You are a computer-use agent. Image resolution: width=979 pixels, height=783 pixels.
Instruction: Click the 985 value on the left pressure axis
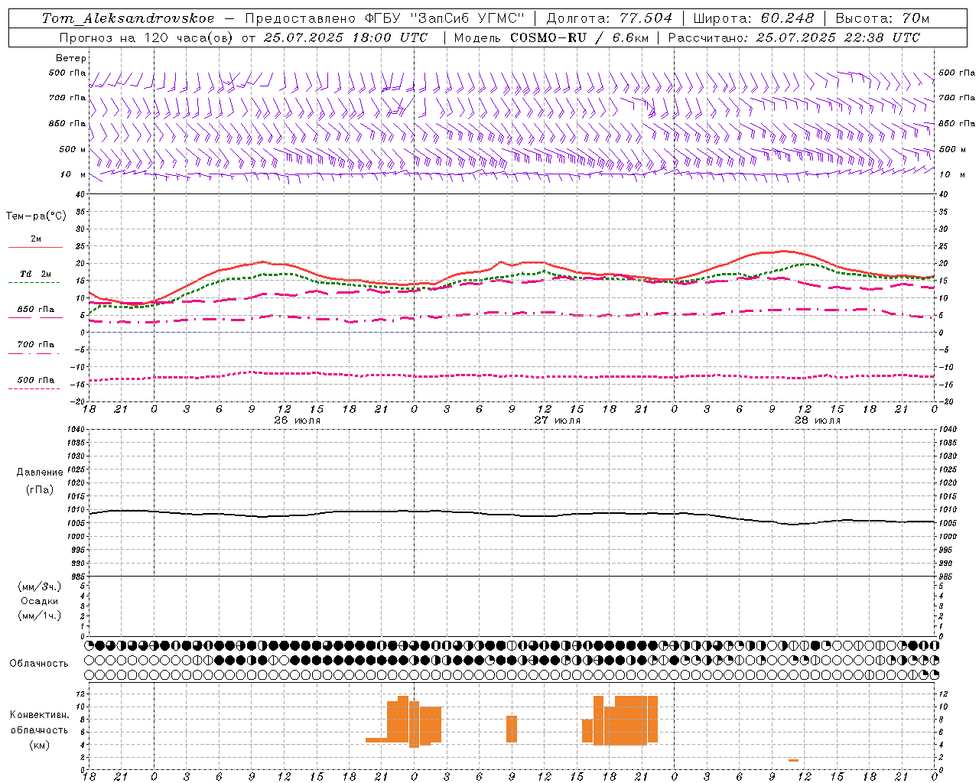[79, 577]
